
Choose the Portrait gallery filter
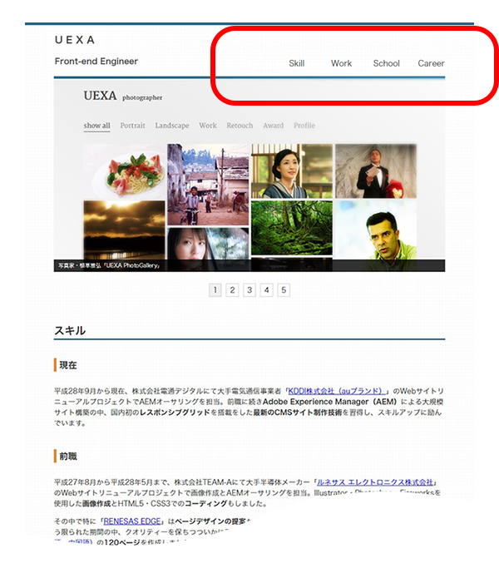pyautogui.click(x=132, y=126)
